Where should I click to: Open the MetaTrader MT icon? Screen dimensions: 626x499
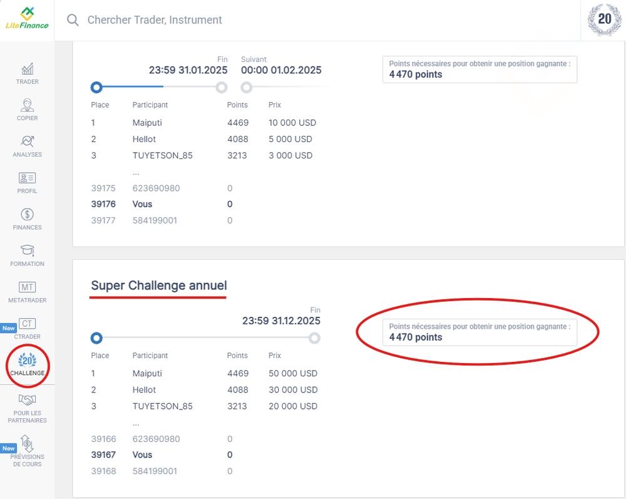pos(27,287)
